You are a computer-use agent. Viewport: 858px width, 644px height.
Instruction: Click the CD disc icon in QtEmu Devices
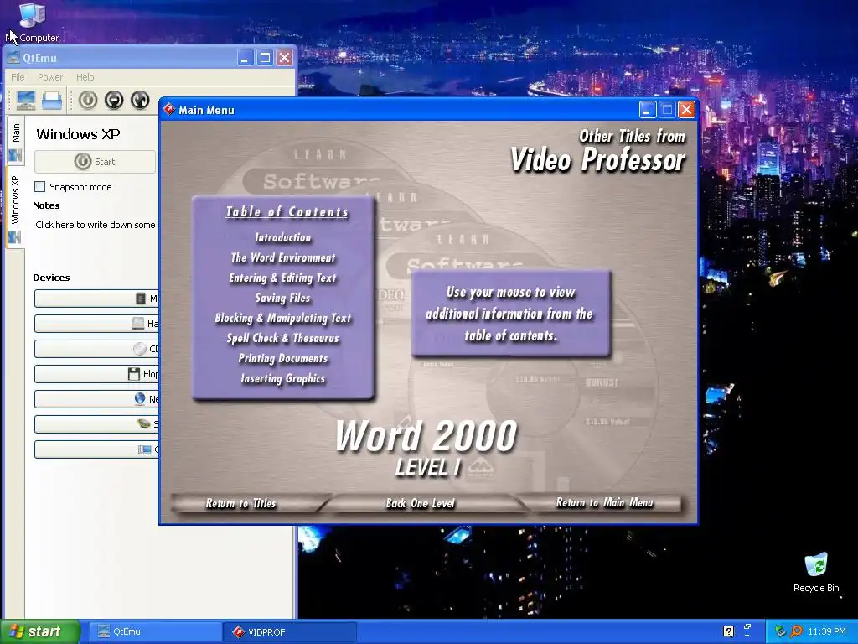point(140,349)
